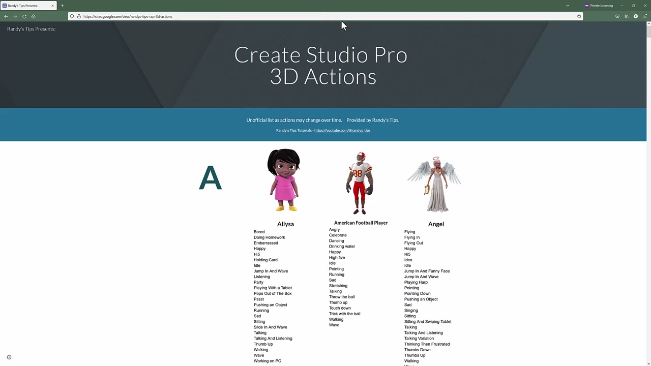Open the page info icon at bottom left
The image size is (651, 366).
[x=9, y=357]
